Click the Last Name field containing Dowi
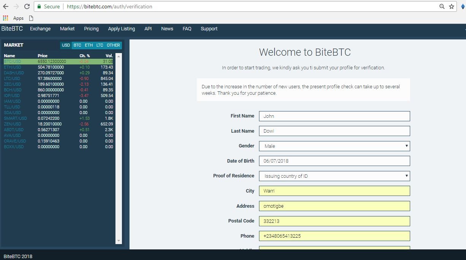Viewport: 466px width, 260px height. click(335, 131)
